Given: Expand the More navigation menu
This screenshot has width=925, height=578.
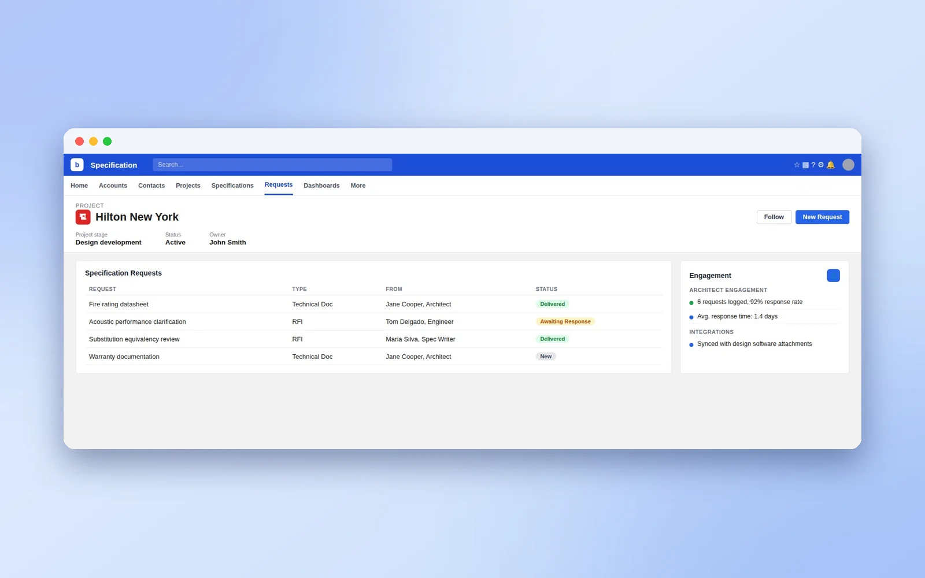Looking at the screenshot, I should click(x=358, y=186).
